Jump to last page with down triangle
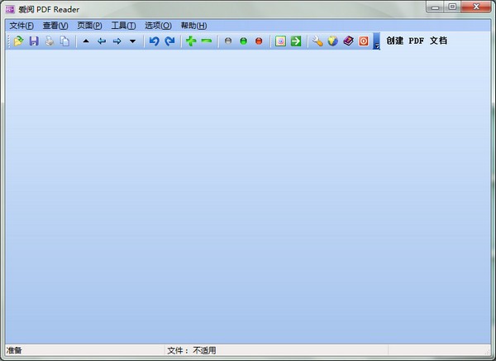Image resolution: width=496 pixels, height=361 pixels. pos(132,41)
